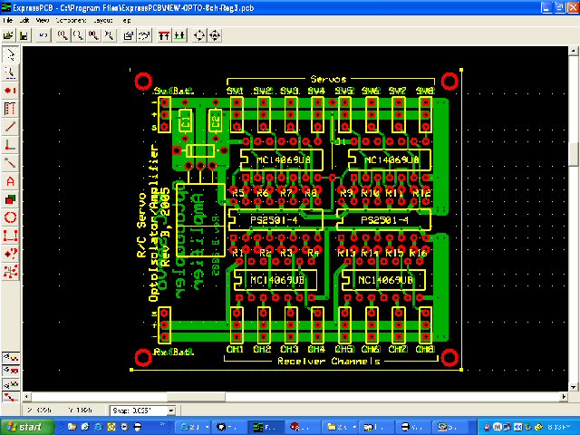Viewport: 580px width, 435px height.
Task: Save the board with the floppy disk icon
Action: coord(24,35)
